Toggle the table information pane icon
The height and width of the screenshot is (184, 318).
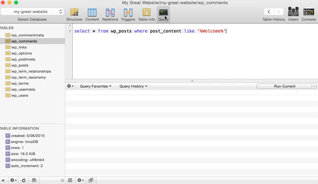34,180
